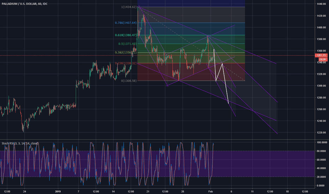The image size is (329, 194).
Task: Click 20.0000 on the Stoch RSI scale
Action: point(322,177)
